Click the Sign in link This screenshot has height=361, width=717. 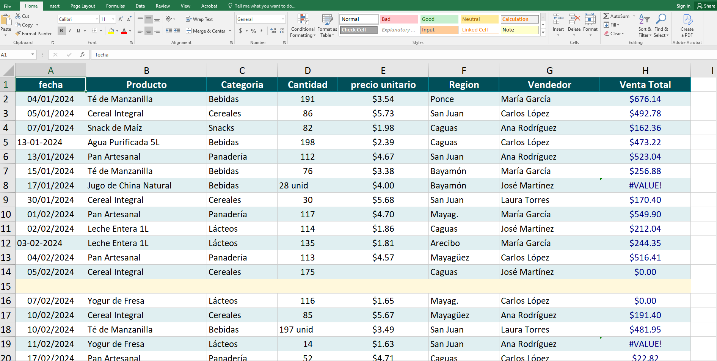pos(683,6)
